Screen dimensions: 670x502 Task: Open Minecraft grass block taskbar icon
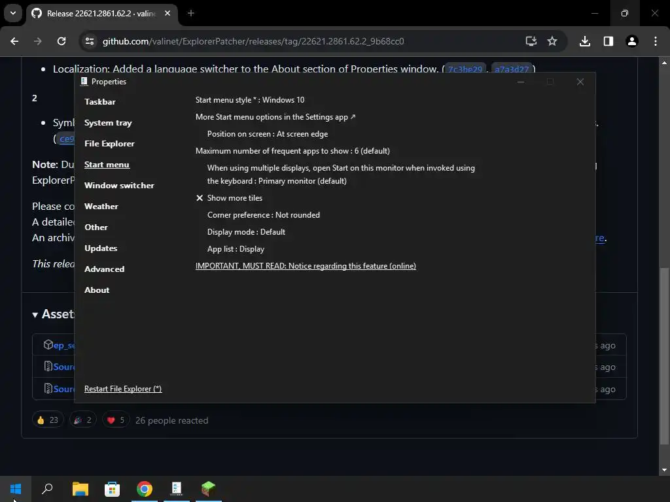coord(209,489)
